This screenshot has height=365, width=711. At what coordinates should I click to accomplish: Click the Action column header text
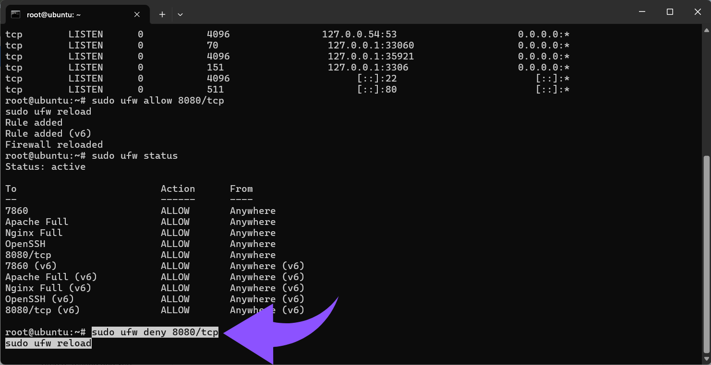[178, 189]
